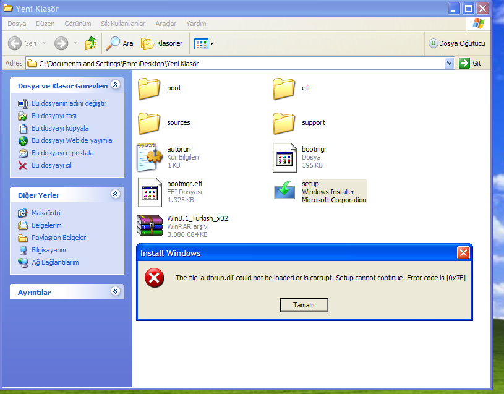The height and width of the screenshot is (394, 504).
Task: Maximize the Yeni Klasör window
Action: (468, 9)
